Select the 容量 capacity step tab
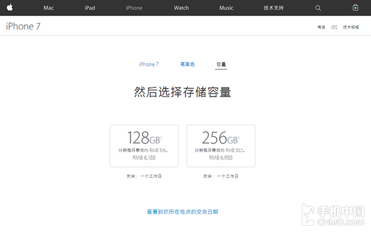Viewport: 371px width, 232px height. pyautogui.click(x=221, y=64)
